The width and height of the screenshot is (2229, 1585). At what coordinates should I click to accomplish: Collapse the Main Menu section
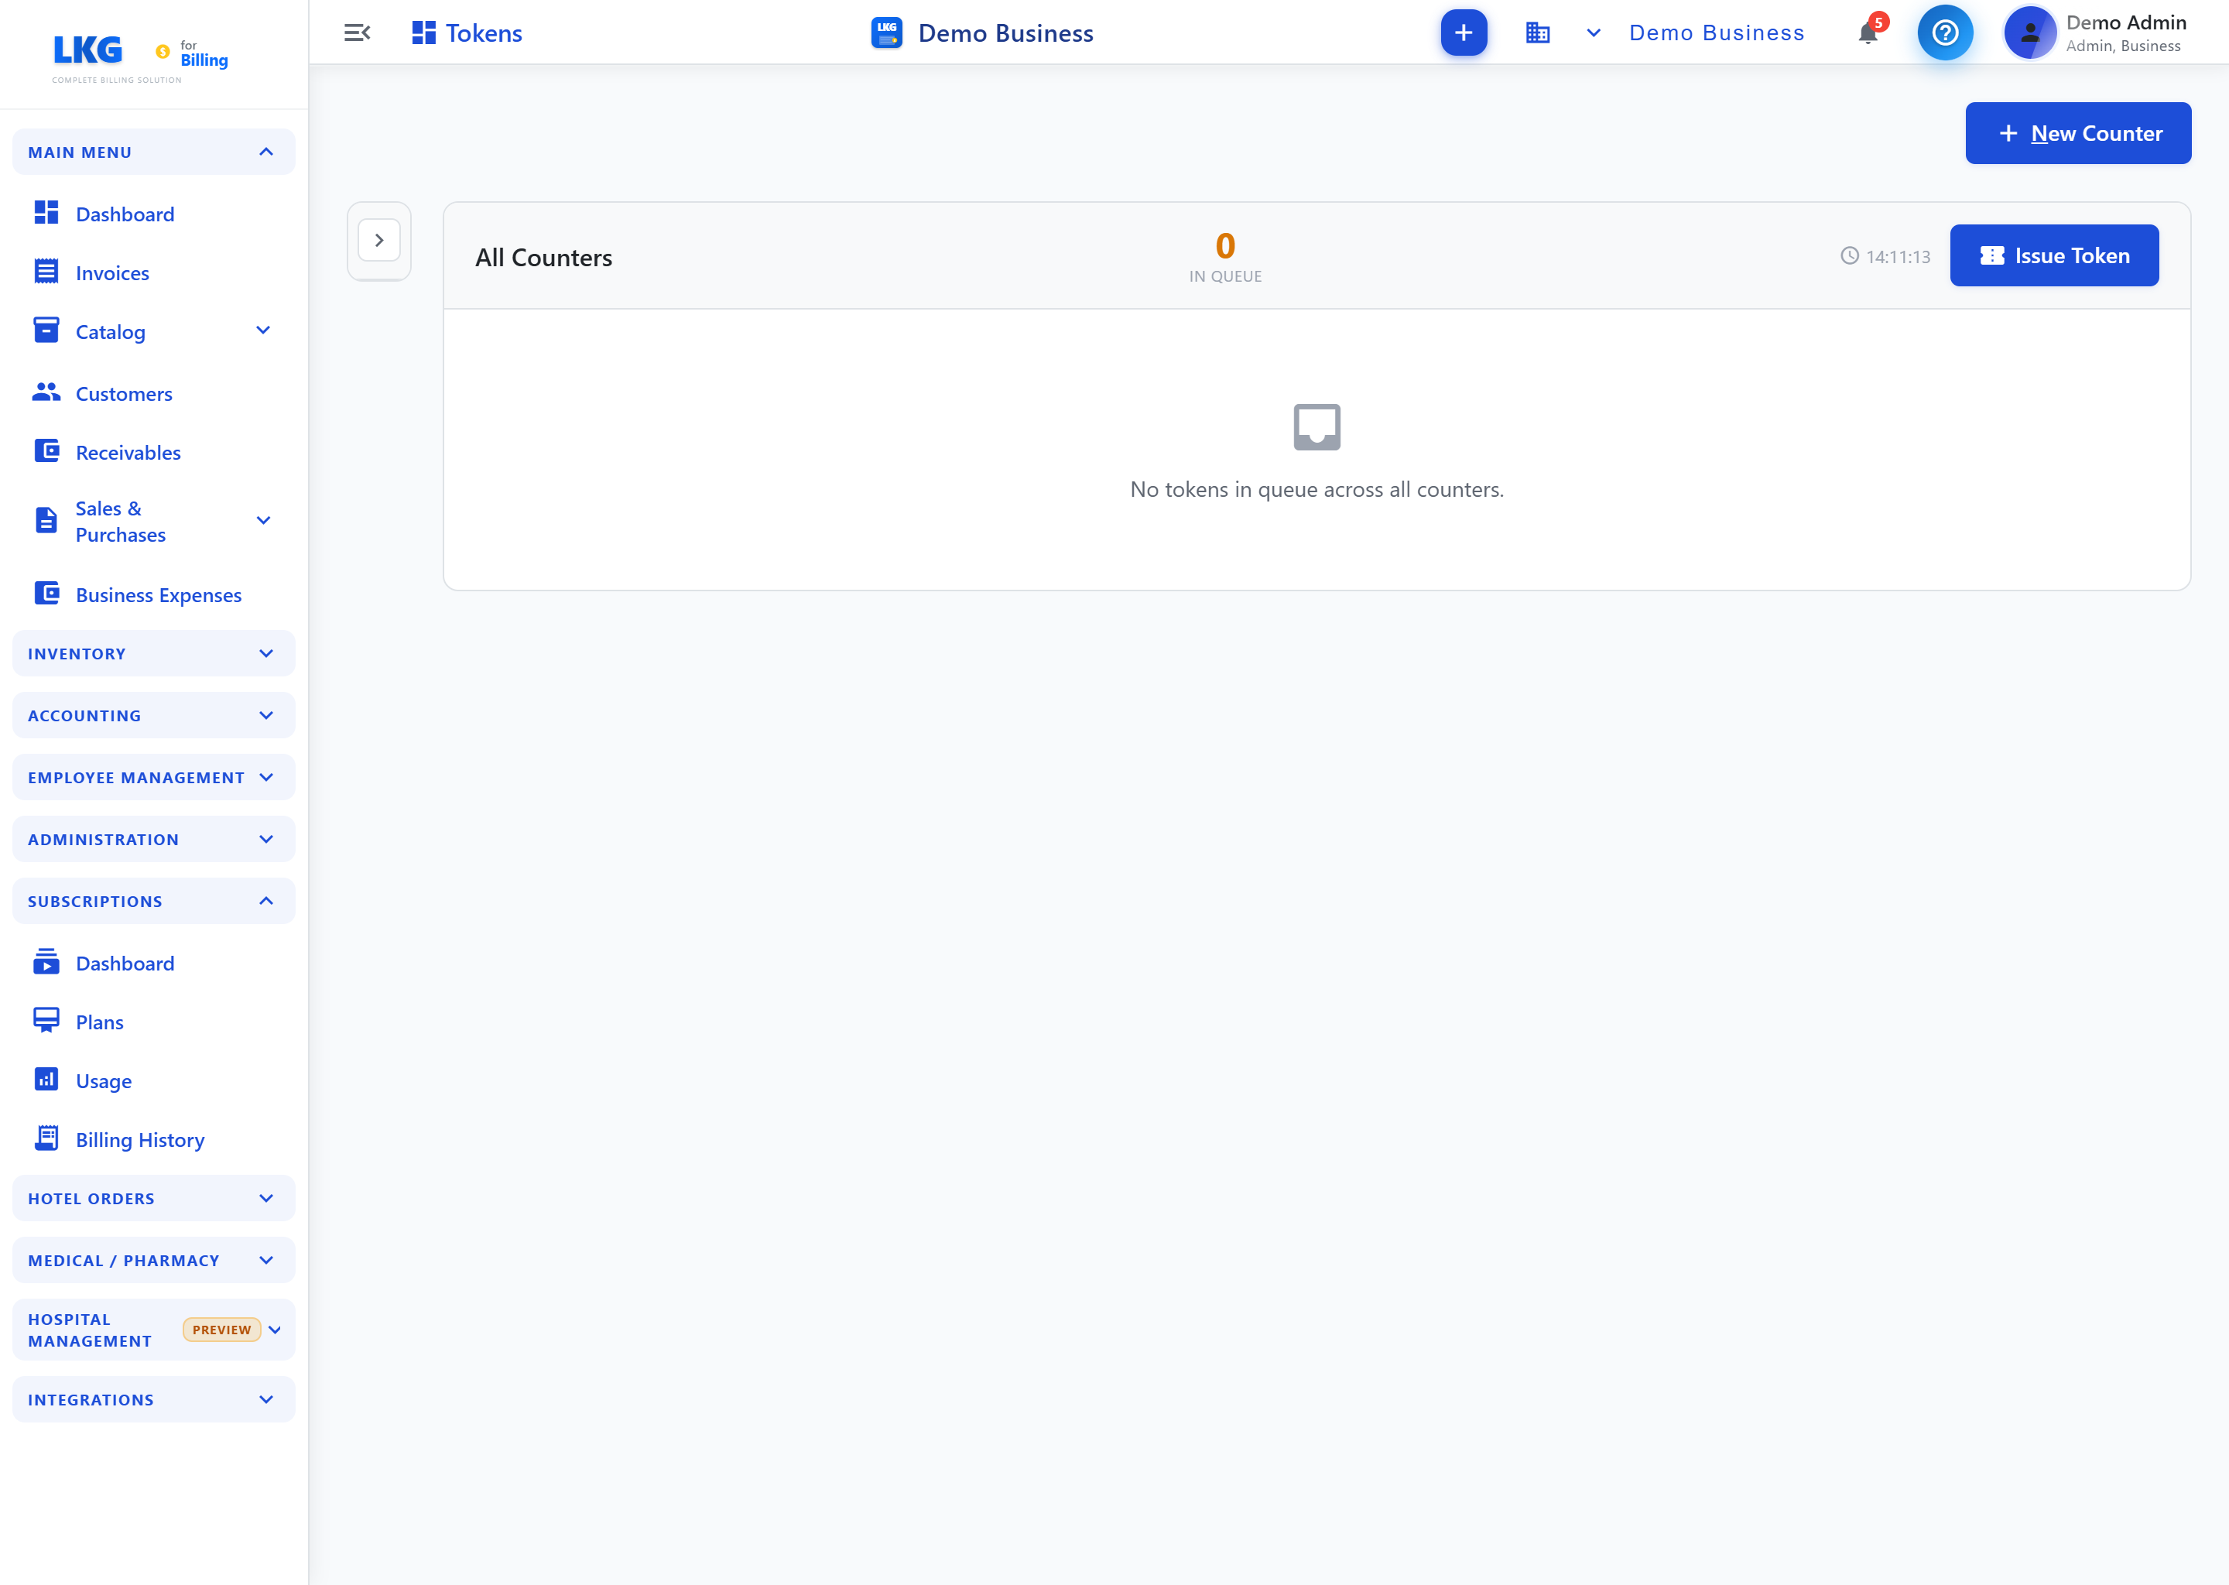[x=153, y=152]
